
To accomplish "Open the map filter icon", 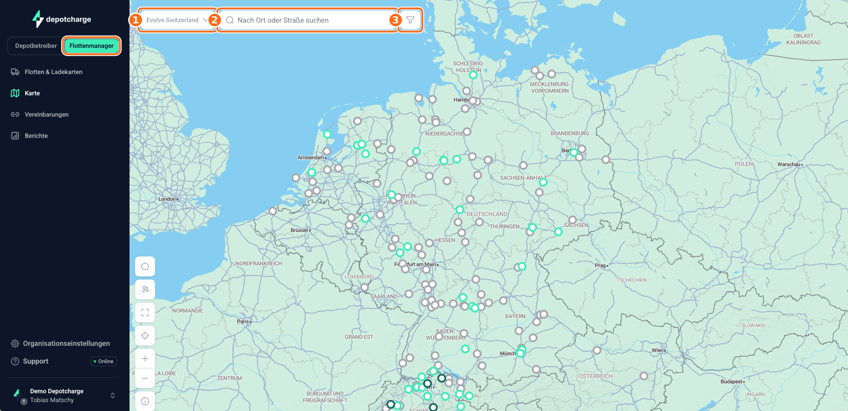I will click(x=410, y=20).
